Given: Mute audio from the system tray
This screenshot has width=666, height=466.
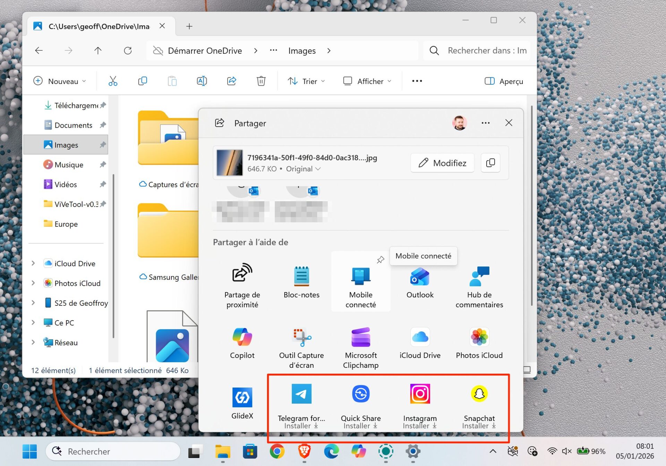Looking at the screenshot, I should (x=567, y=451).
